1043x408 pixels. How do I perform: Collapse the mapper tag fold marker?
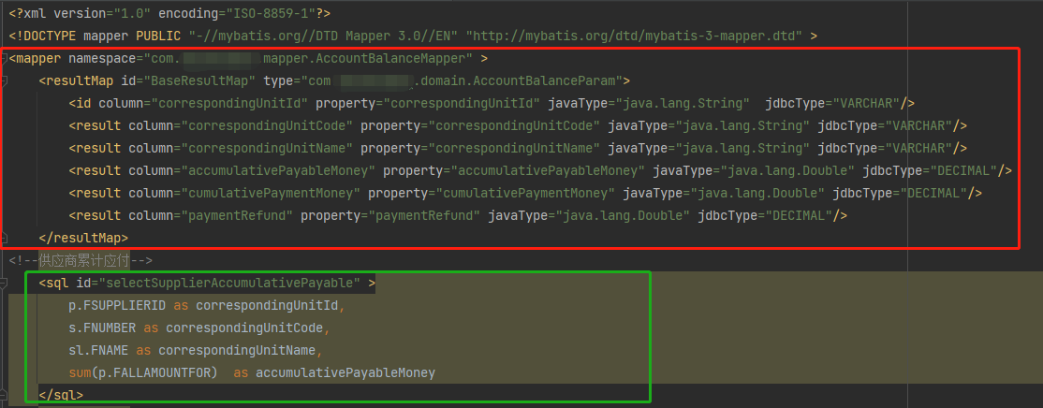coord(5,58)
